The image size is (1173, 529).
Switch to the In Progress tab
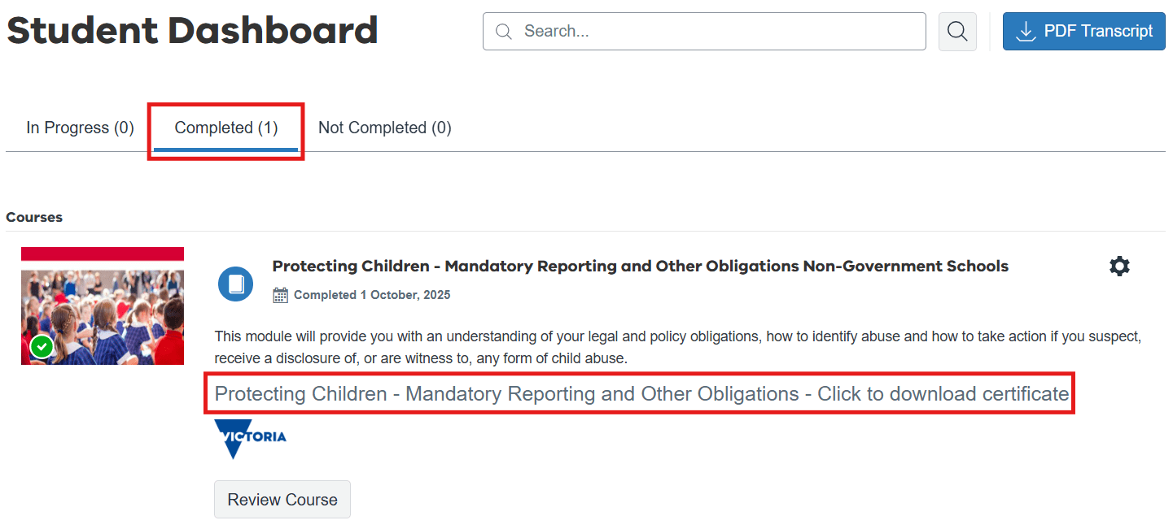coord(80,128)
